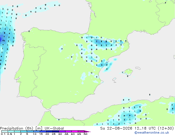Pick the purple legend swatch between 30 and 35
This screenshot has width=175, height=135.
[62, 131]
